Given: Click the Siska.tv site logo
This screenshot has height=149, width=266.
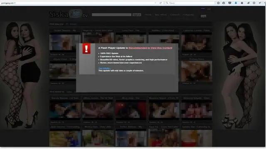Looking at the screenshot, I should coord(69,14).
